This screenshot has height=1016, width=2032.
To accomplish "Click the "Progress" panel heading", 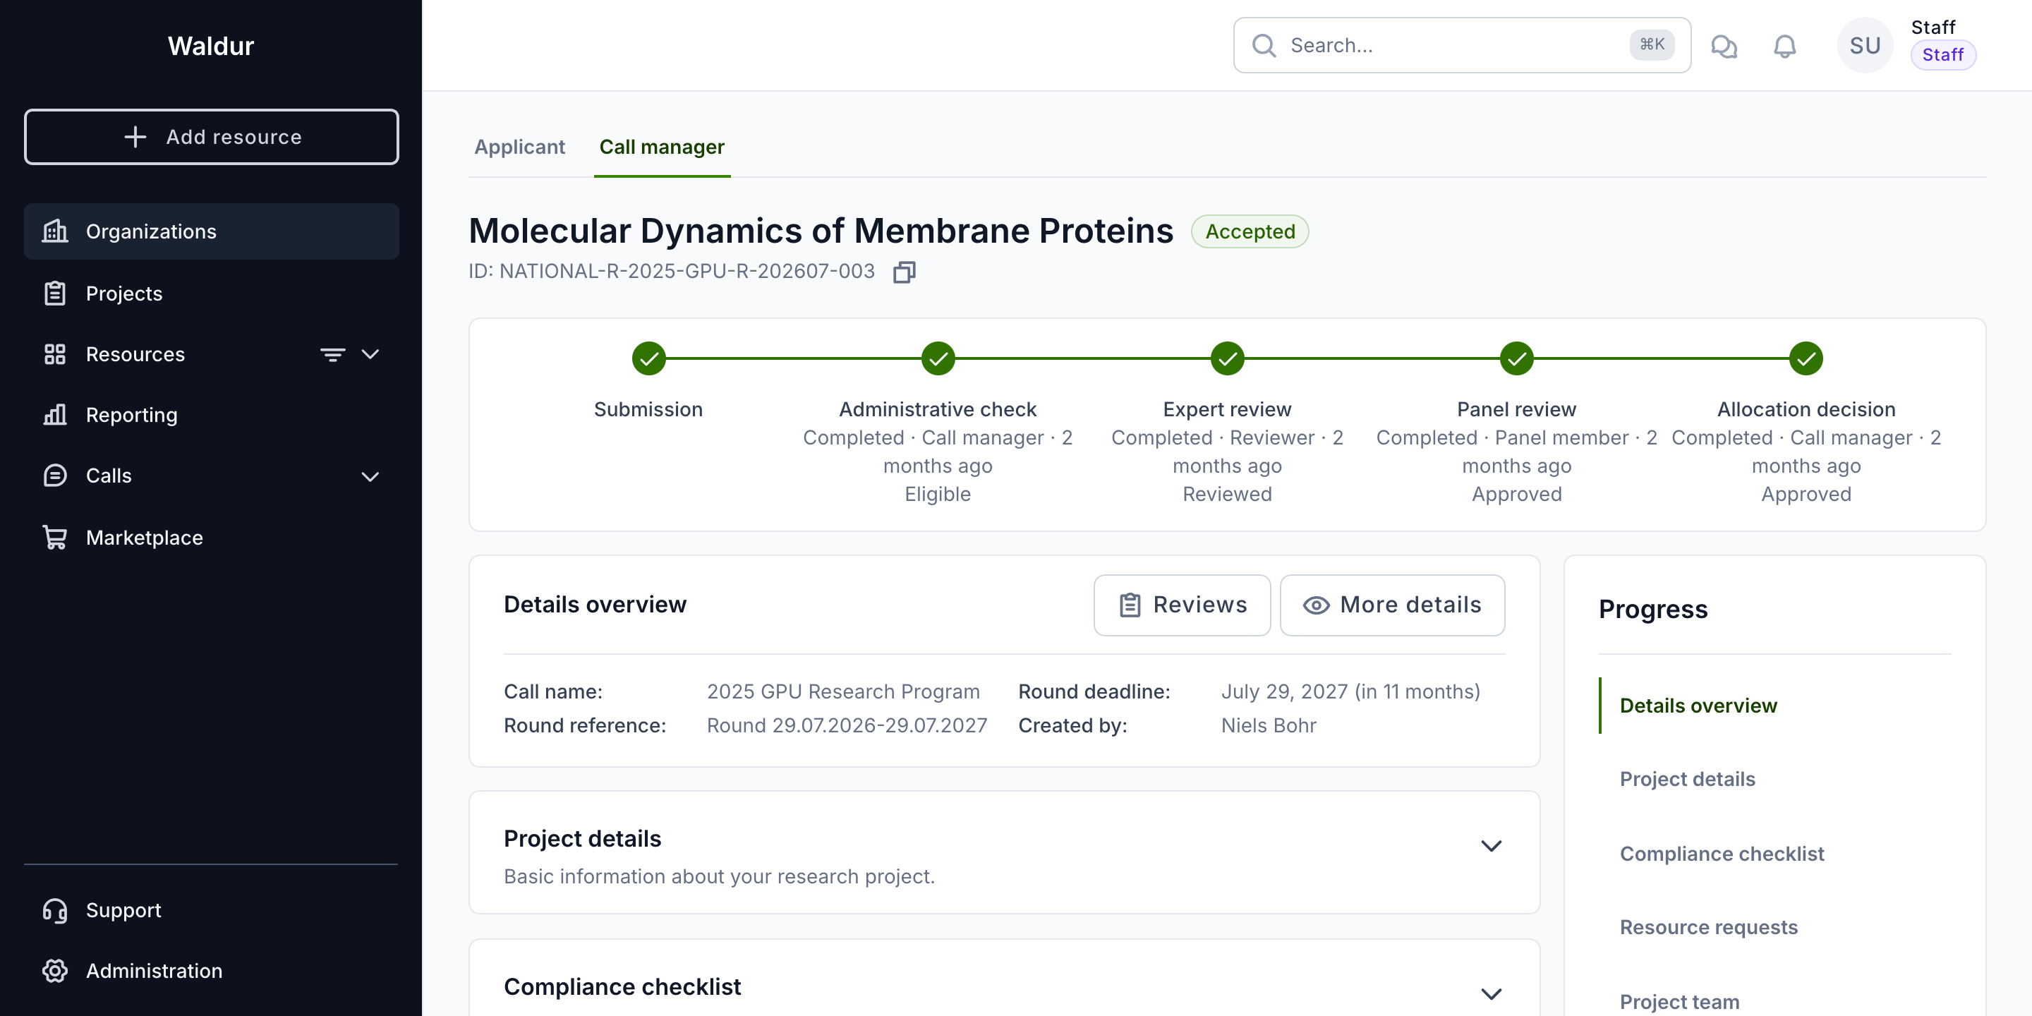I will click(1652, 609).
